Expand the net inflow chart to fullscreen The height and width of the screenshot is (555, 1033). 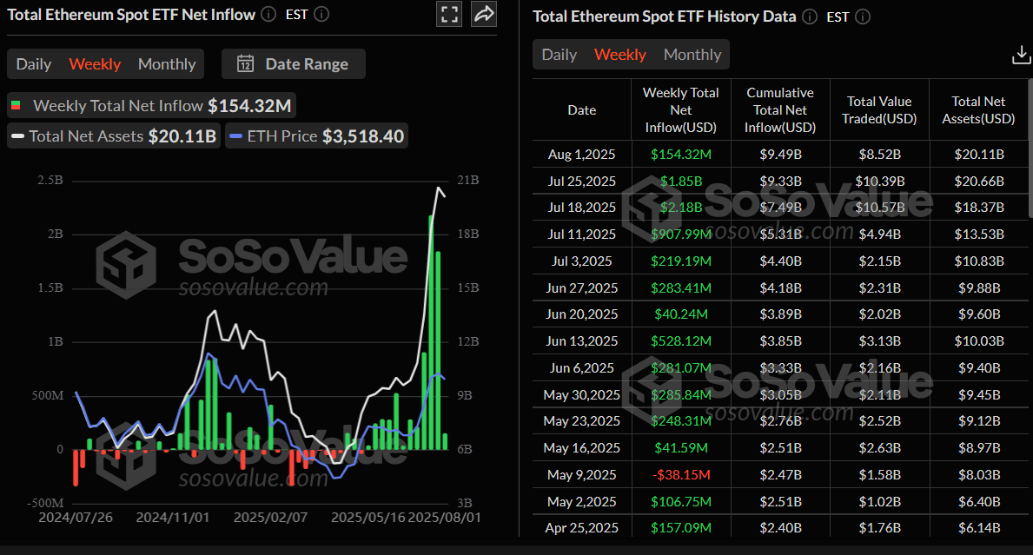[x=449, y=14]
